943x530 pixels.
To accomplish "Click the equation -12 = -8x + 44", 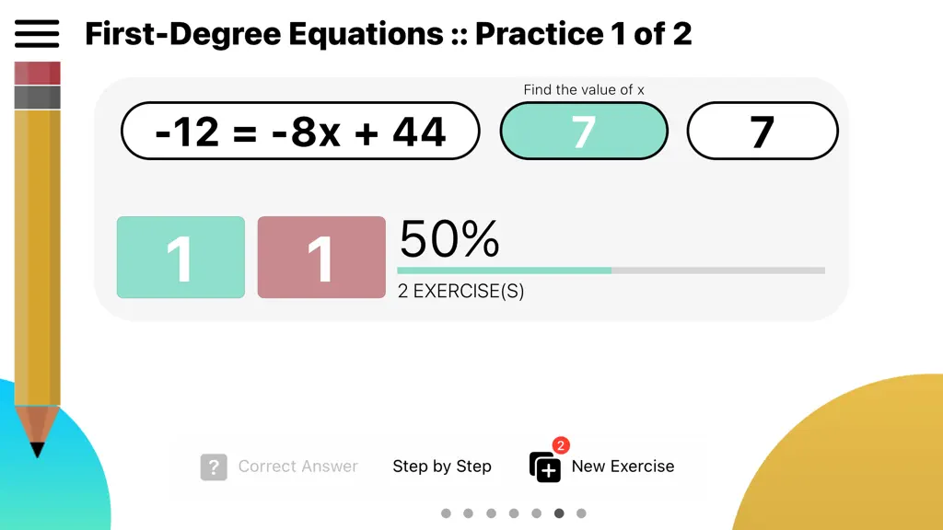I will coord(300,131).
